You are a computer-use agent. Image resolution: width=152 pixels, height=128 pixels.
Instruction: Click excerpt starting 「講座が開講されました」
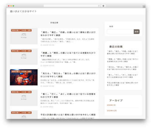(65, 61)
